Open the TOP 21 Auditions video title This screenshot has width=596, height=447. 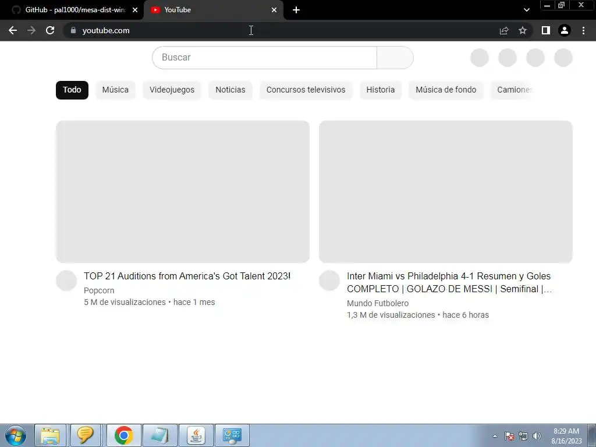tap(187, 276)
